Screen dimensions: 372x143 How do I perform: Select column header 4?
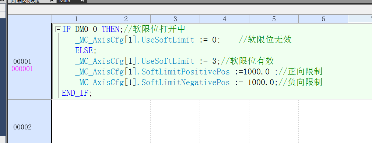click(x=224, y=19)
